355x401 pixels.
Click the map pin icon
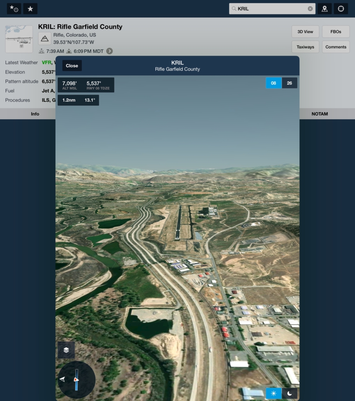click(325, 9)
